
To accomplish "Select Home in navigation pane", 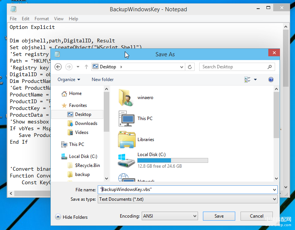I will coord(72,93).
